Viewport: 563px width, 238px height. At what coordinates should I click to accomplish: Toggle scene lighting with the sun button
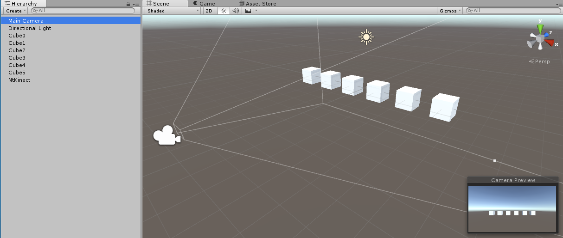224,11
